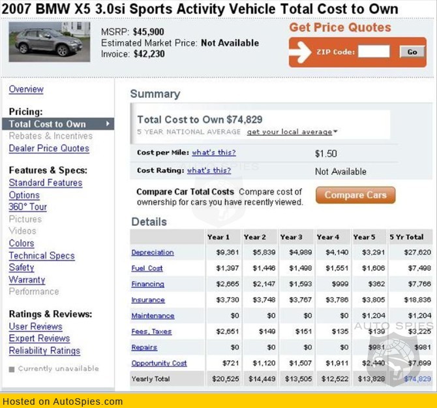The width and height of the screenshot is (437, 408).
Task: Open the Depreciation details link
Action: pos(153,253)
